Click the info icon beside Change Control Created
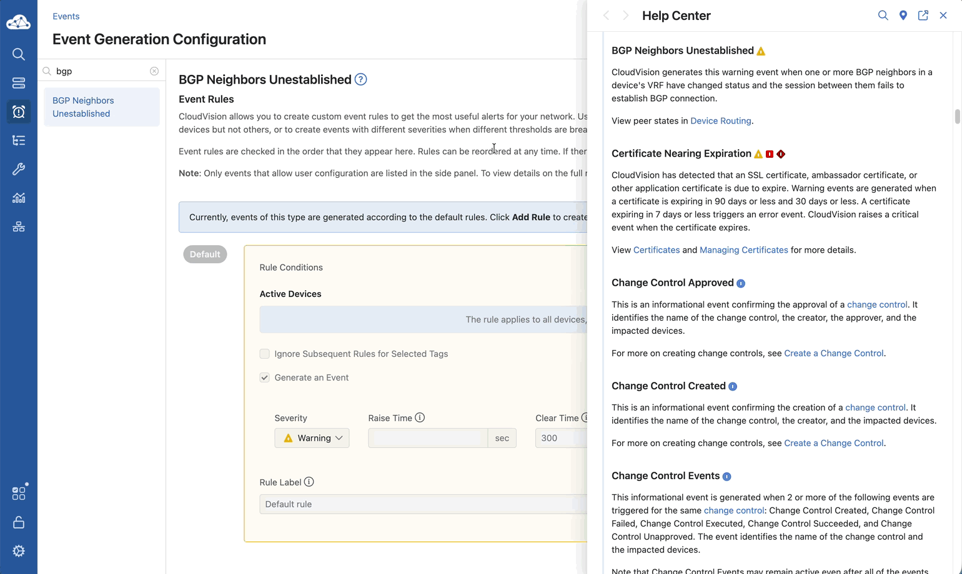 coord(733,387)
